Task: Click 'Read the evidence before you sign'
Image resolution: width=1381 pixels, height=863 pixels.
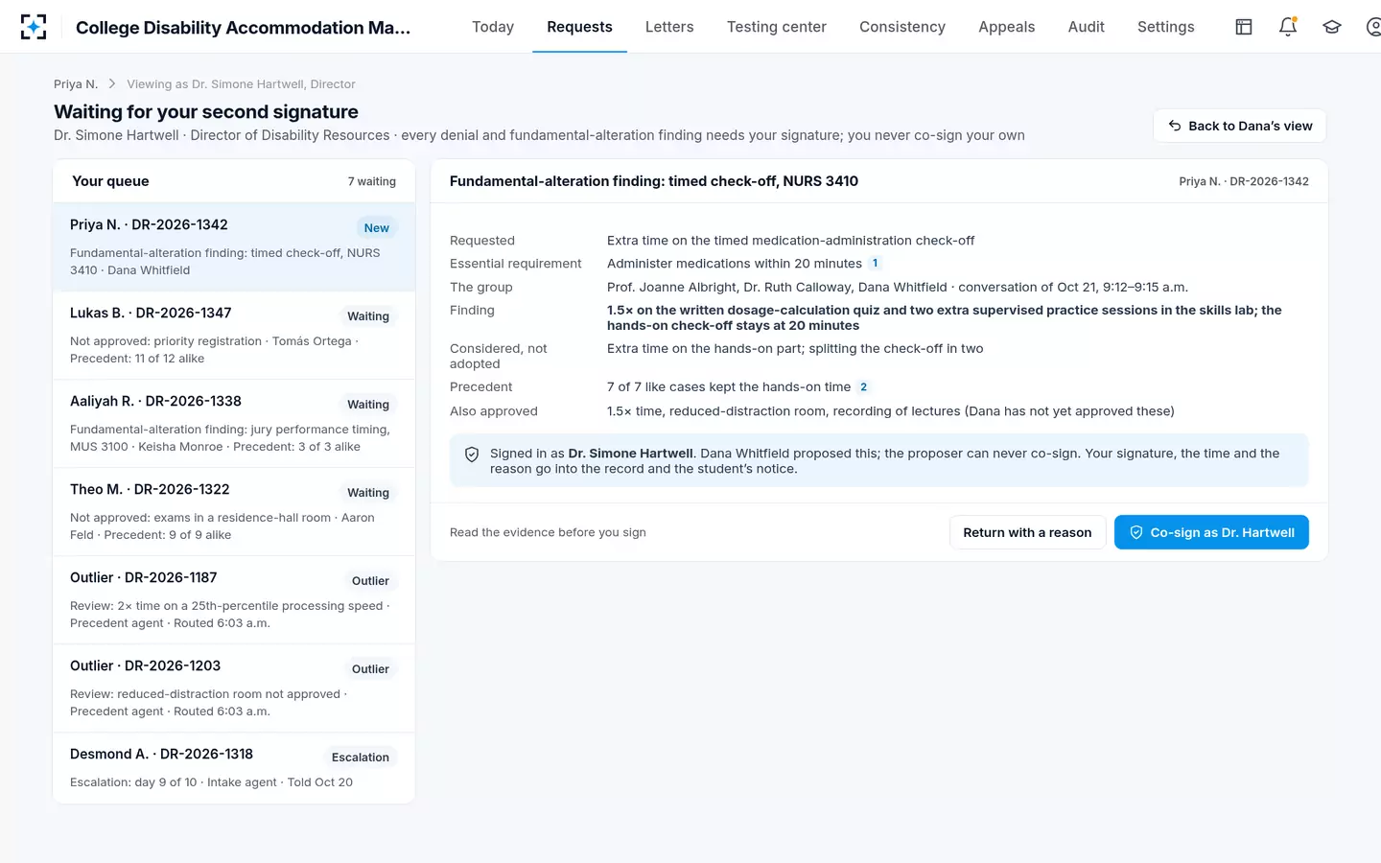Action: tap(548, 533)
